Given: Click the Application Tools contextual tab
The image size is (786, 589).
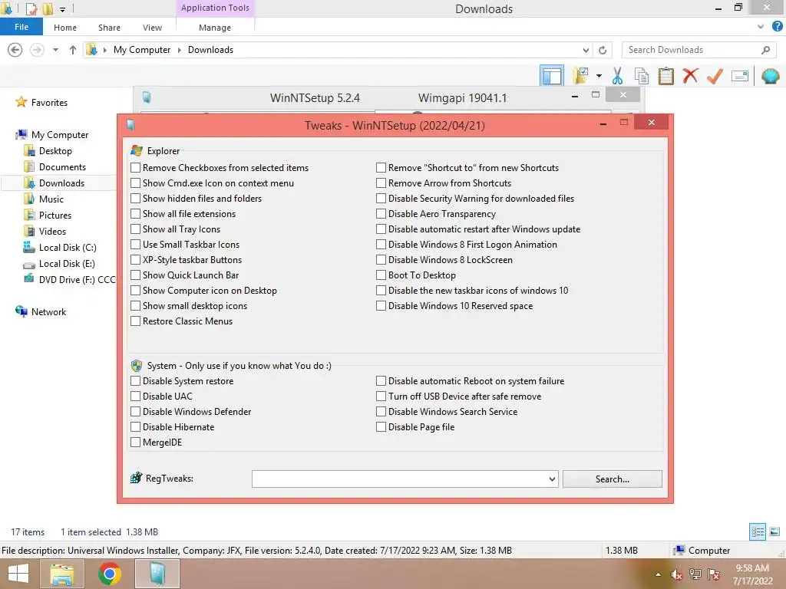Looking at the screenshot, I should pos(215,8).
